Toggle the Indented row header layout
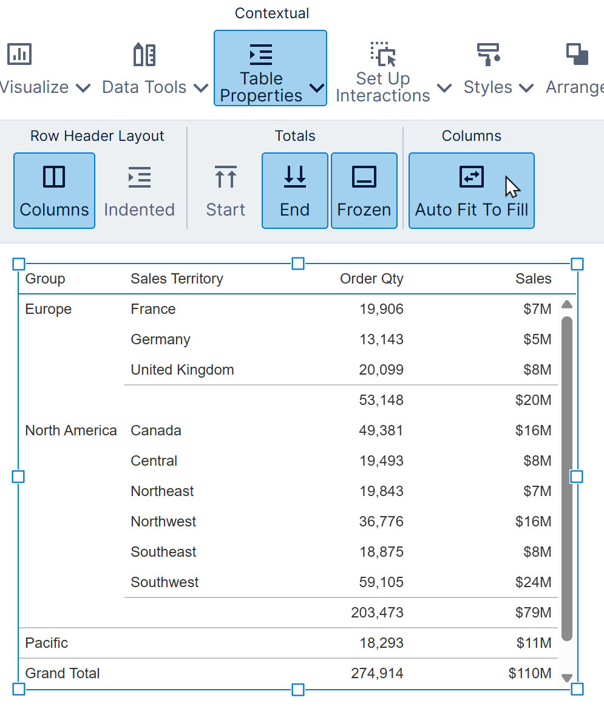 click(x=139, y=190)
